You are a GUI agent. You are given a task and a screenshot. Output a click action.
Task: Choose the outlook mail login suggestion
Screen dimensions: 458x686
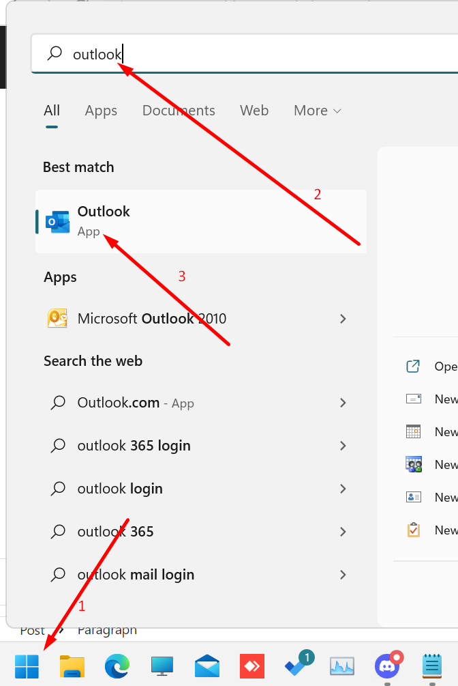point(201,575)
